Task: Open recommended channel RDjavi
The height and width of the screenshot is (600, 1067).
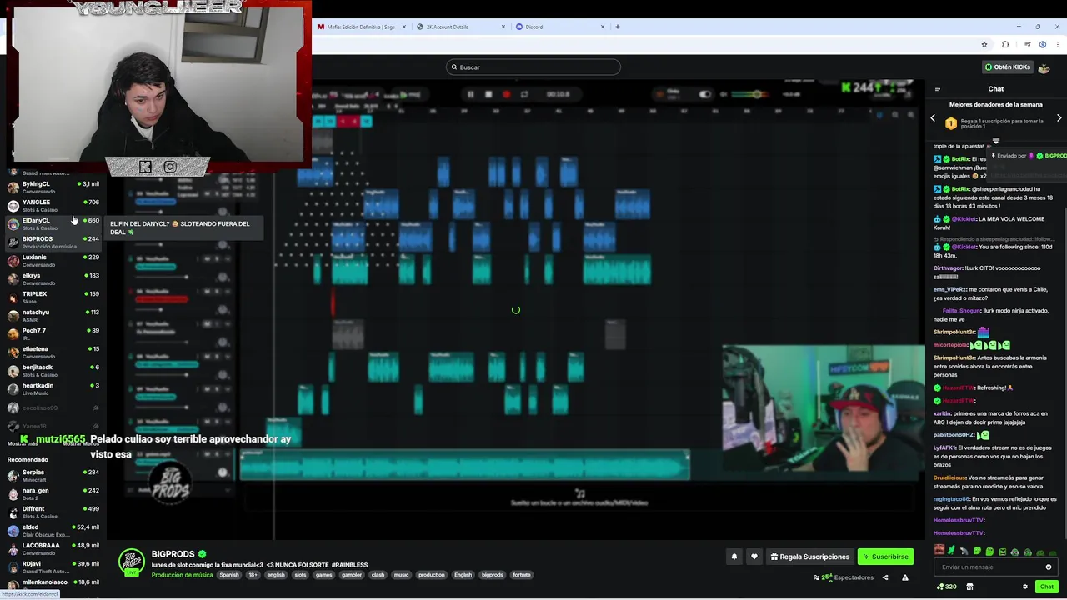Action: click(x=53, y=567)
